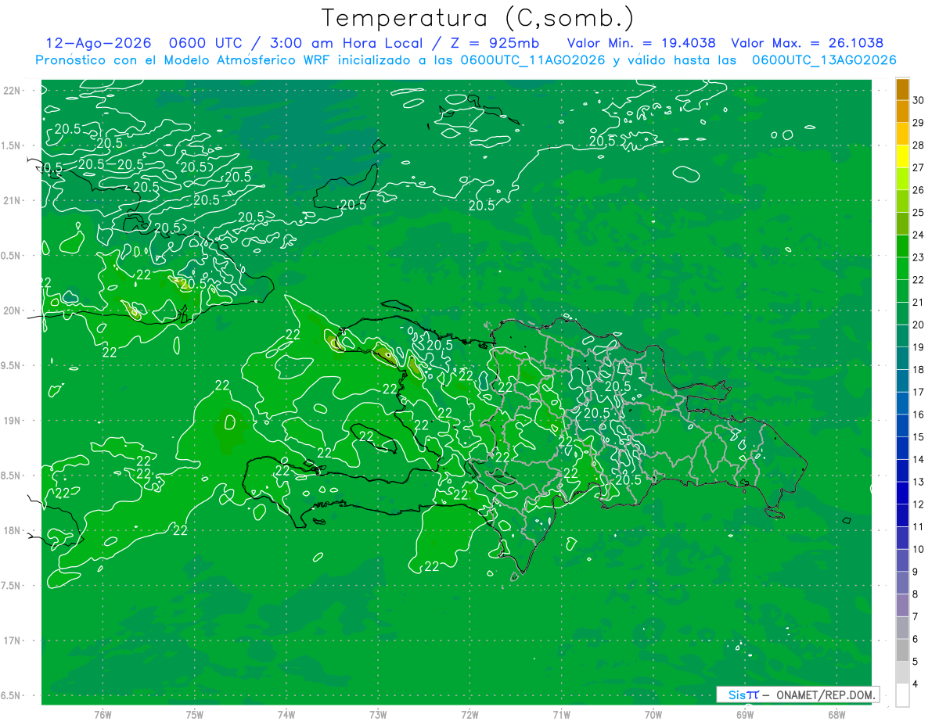Image resolution: width=939 pixels, height=725 pixels.
Task: Click the color bar value label 10
Action: (x=919, y=550)
